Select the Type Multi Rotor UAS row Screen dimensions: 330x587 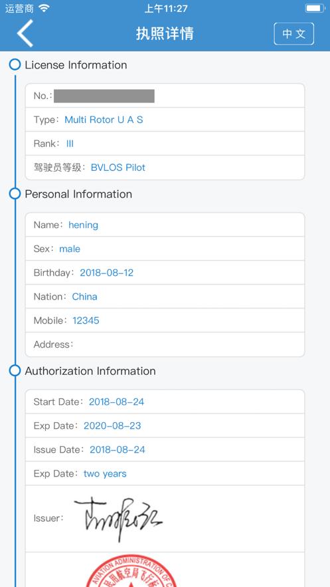tap(165, 120)
